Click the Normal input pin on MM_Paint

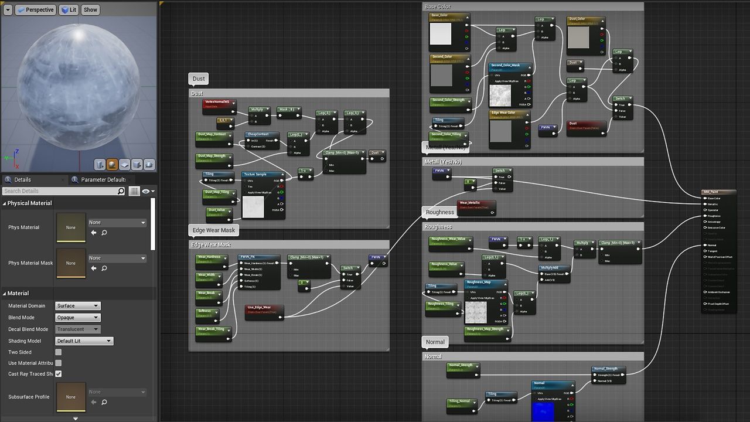pyautogui.click(x=705, y=245)
